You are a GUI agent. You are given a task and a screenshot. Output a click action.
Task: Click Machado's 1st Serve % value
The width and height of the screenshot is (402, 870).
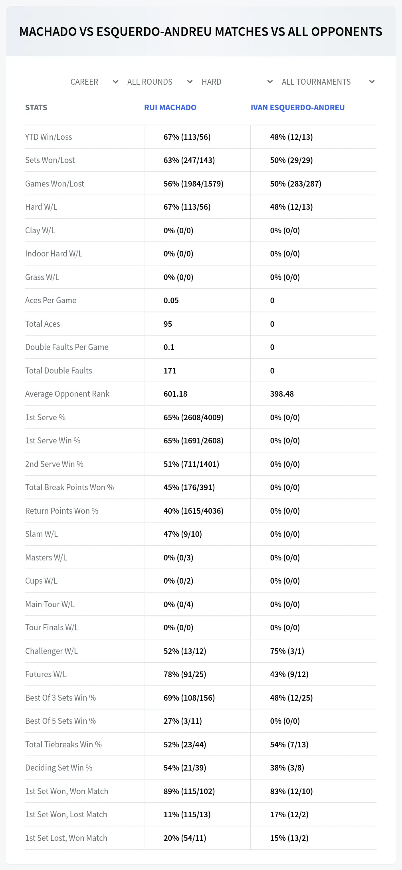[x=193, y=417]
